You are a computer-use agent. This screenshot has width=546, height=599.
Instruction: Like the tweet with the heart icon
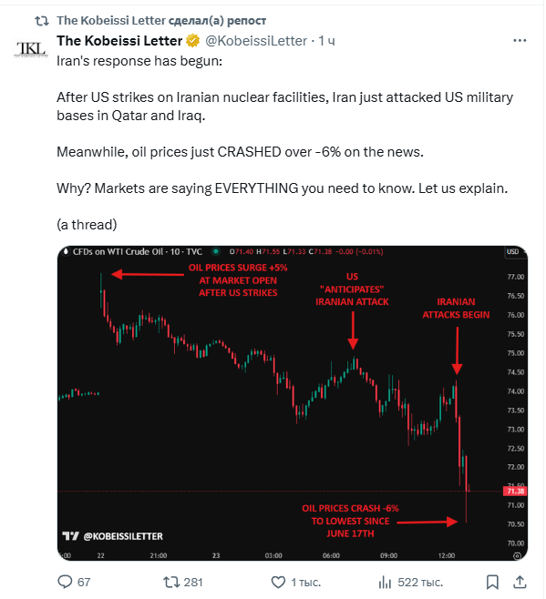tap(278, 583)
